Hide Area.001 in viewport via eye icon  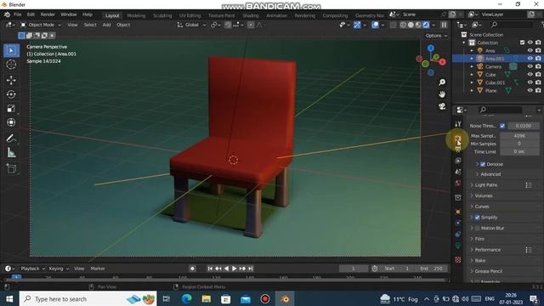pos(530,59)
